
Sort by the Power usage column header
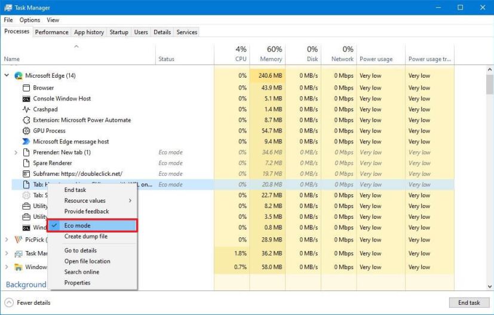coord(381,54)
